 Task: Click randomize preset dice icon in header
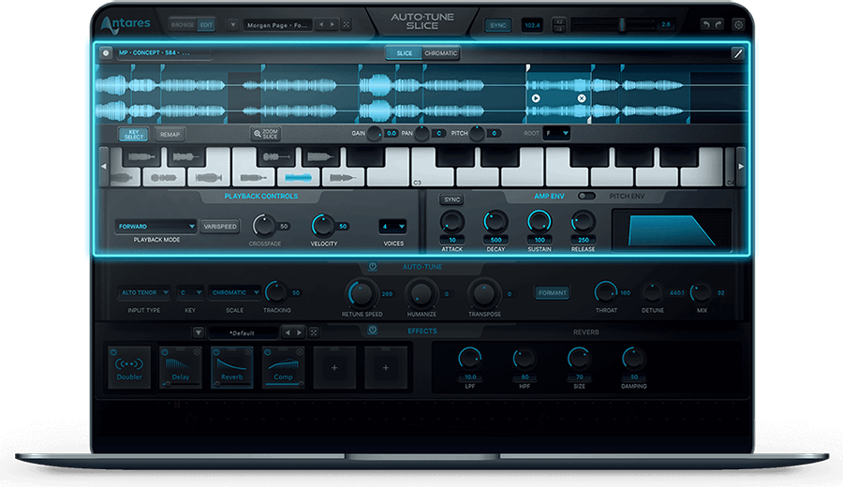(x=347, y=24)
